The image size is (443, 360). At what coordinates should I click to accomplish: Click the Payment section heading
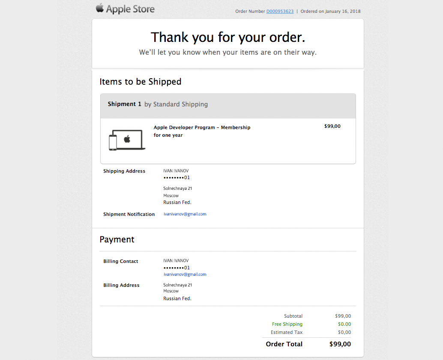pos(117,239)
